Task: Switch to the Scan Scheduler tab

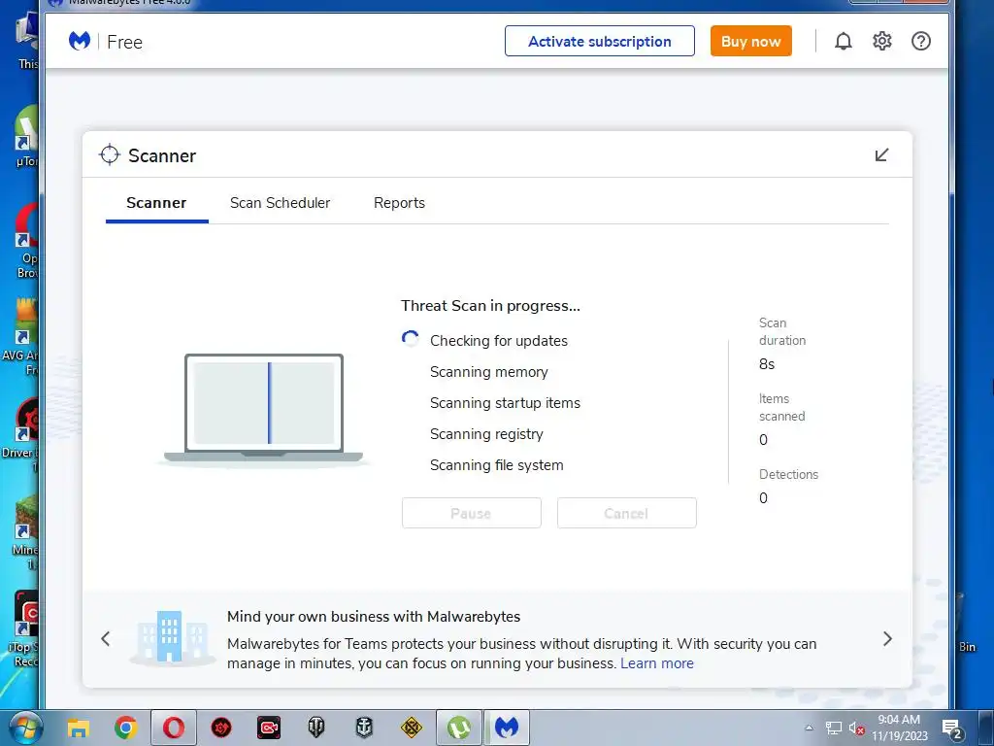Action: [281, 203]
